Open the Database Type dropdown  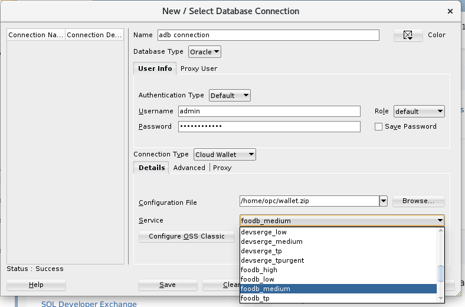pyautogui.click(x=205, y=52)
